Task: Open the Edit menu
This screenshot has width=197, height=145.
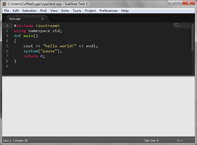Action: (x=16, y=11)
